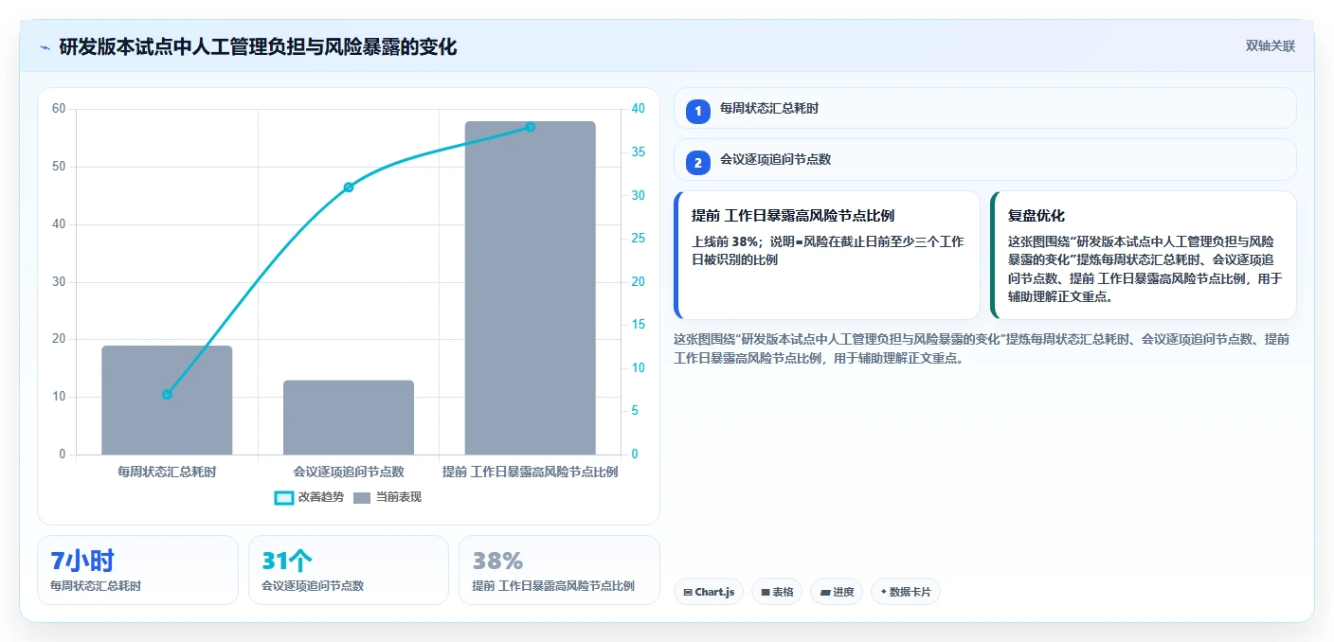Click the number 1 badge
Image resolution: width=1334 pixels, height=642 pixels.
698,111
